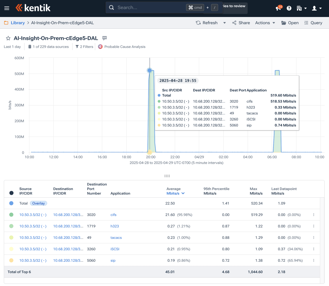Viewport: 329px width, 286px height.
Task: Expand the Refresh options dropdown arrow
Action: [x=224, y=23]
